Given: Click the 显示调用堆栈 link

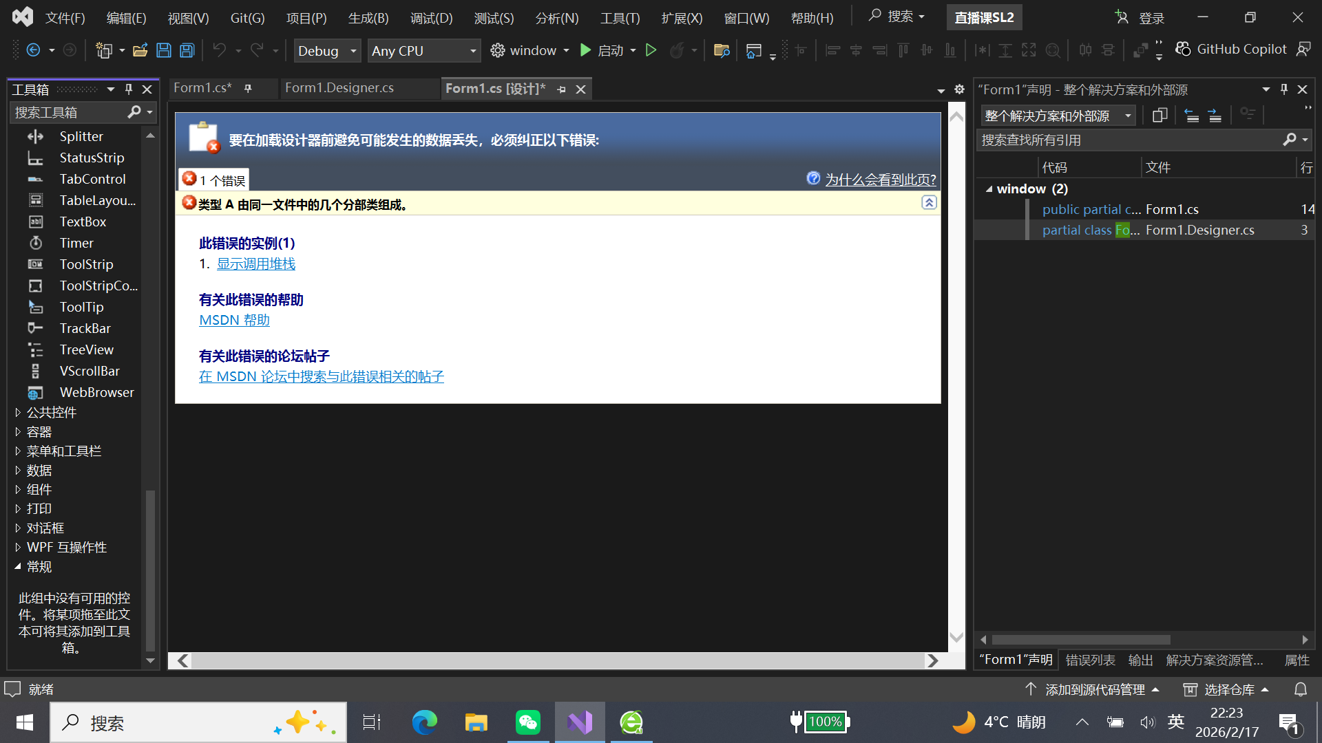Looking at the screenshot, I should 256,264.
